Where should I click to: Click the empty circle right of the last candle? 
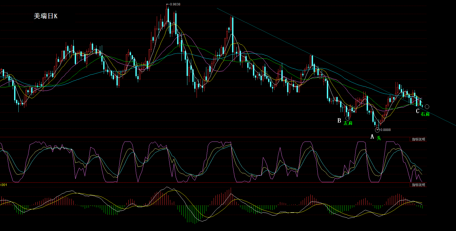click(427, 107)
